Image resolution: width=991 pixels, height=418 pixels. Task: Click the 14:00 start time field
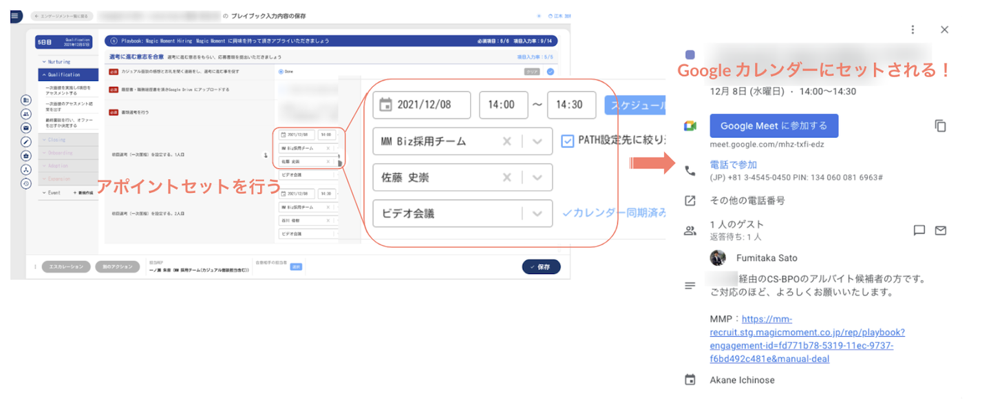point(503,105)
